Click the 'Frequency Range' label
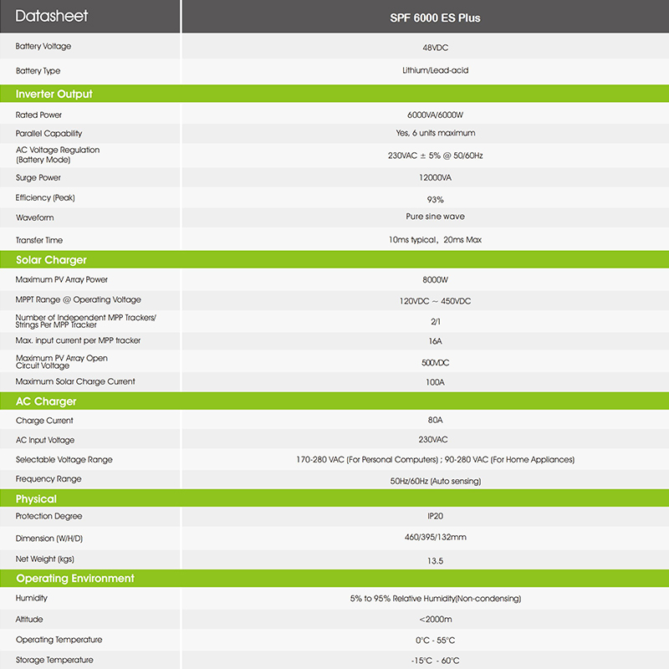This screenshot has width=669, height=669. pos(49,479)
